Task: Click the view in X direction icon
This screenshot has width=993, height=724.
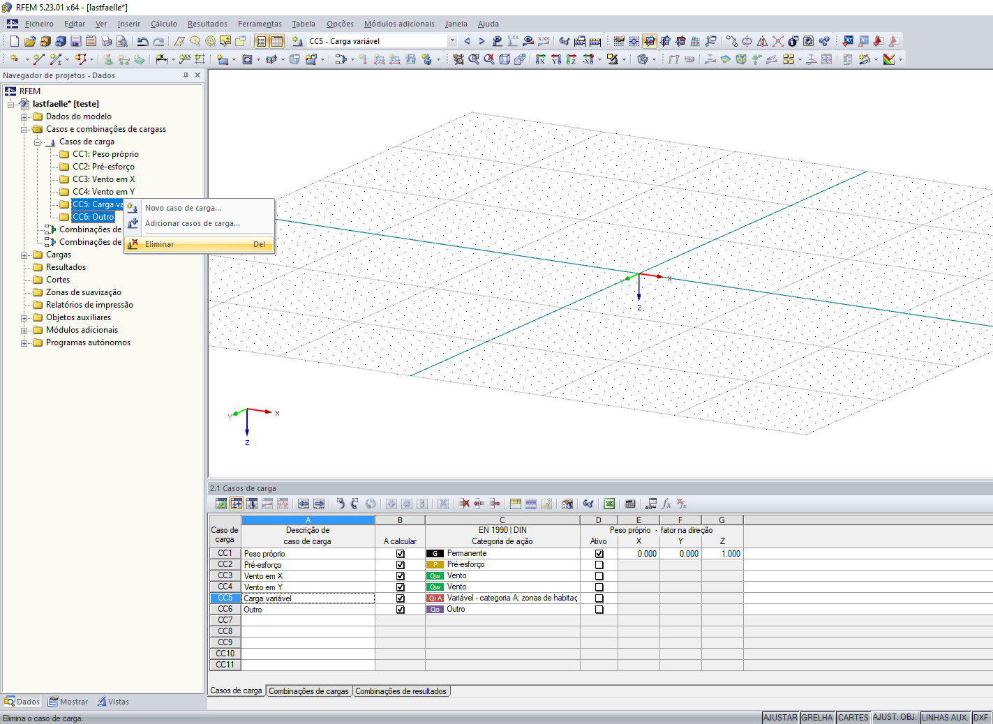Action: pos(540,59)
